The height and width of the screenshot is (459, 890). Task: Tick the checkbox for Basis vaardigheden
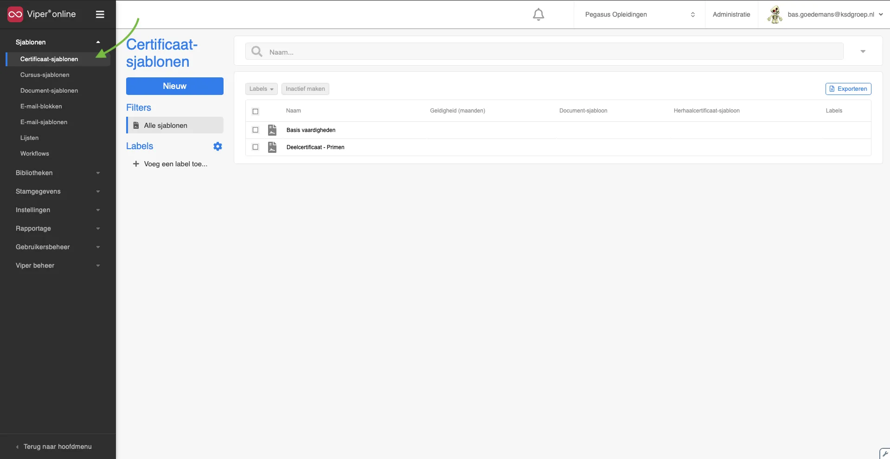coord(255,130)
